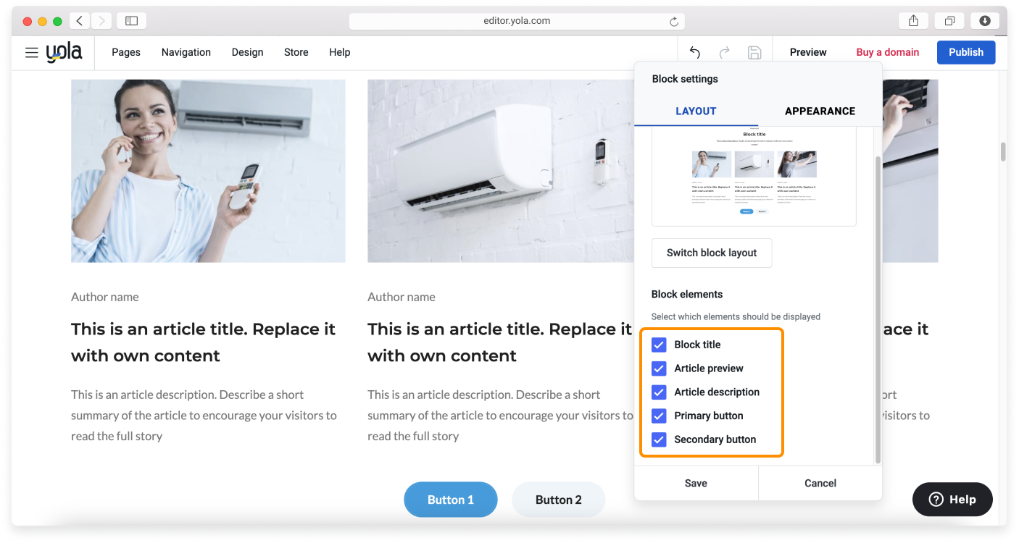Switch to the Appearance tab
The height and width of the screenshot is (543, 1019).
(820, 111)
